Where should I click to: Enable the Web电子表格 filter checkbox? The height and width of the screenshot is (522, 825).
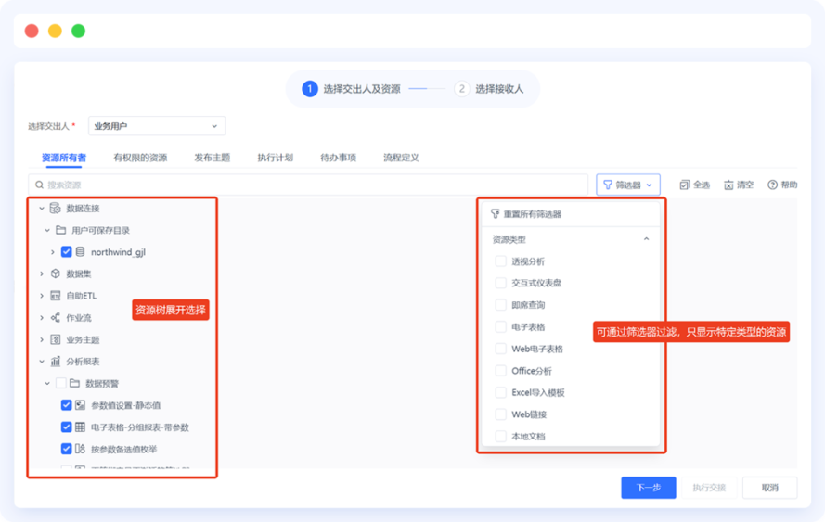[x=501, y=349]
